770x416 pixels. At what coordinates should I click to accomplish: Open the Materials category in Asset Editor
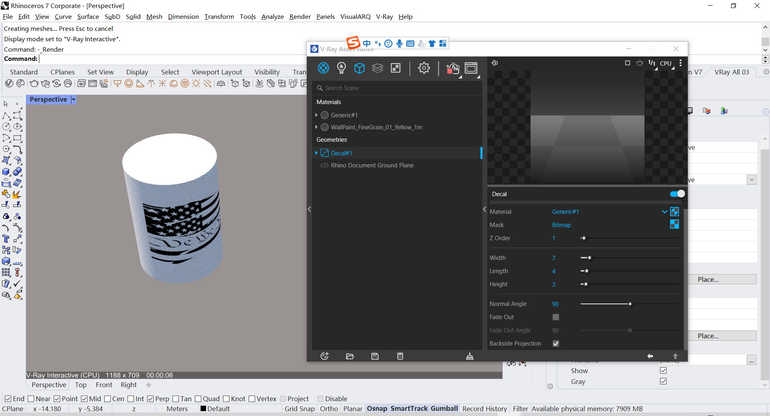(x=323, y=68)
